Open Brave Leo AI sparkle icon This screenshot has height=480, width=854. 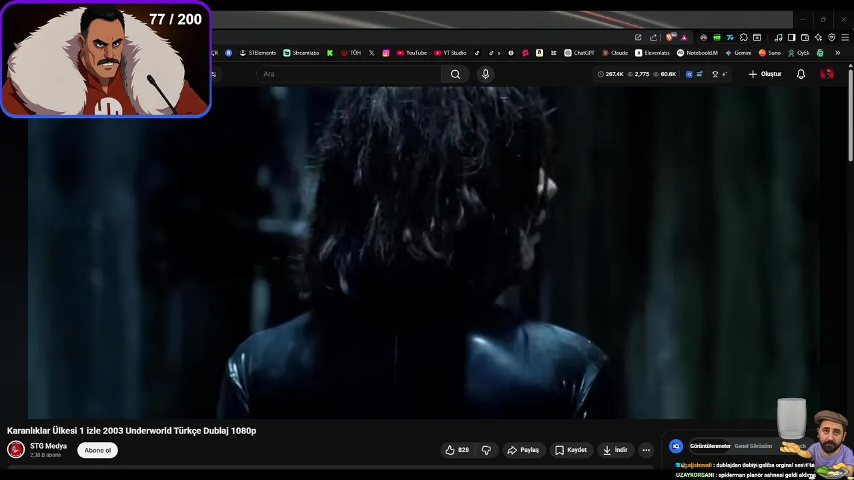[x=818, y=37]
